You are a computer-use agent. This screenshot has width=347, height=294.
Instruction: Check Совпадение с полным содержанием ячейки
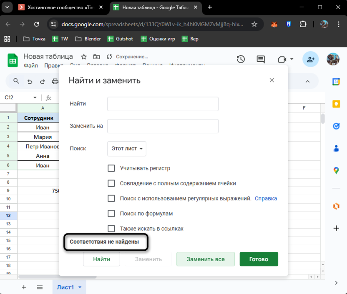click(111, 183)
